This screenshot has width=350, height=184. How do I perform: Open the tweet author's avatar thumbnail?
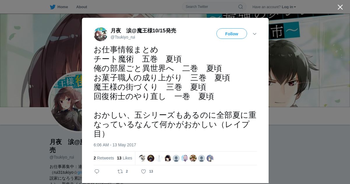click(x=101, y=34)
